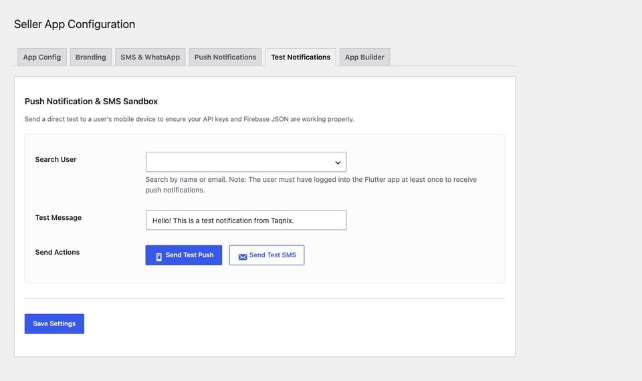
Task: Click the Push Notification & SMS Sandbox heading
Action: [x=92, y=102]
